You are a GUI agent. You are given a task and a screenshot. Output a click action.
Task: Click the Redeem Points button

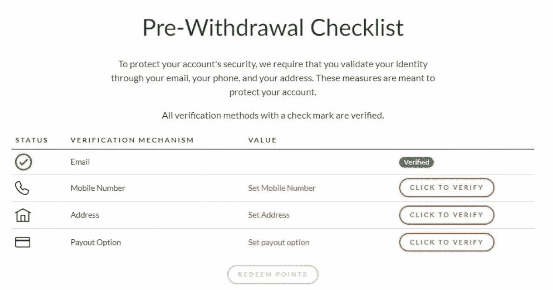(x=273, y=274)
